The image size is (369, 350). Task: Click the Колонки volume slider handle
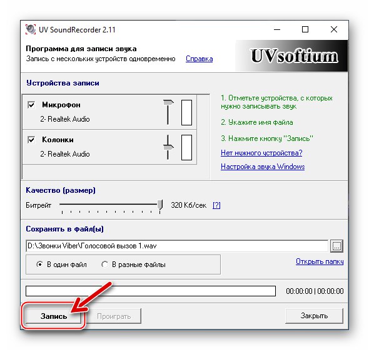168,147
